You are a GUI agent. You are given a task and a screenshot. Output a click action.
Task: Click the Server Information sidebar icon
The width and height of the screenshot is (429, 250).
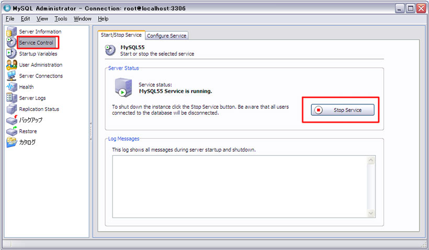click(11, 31)
